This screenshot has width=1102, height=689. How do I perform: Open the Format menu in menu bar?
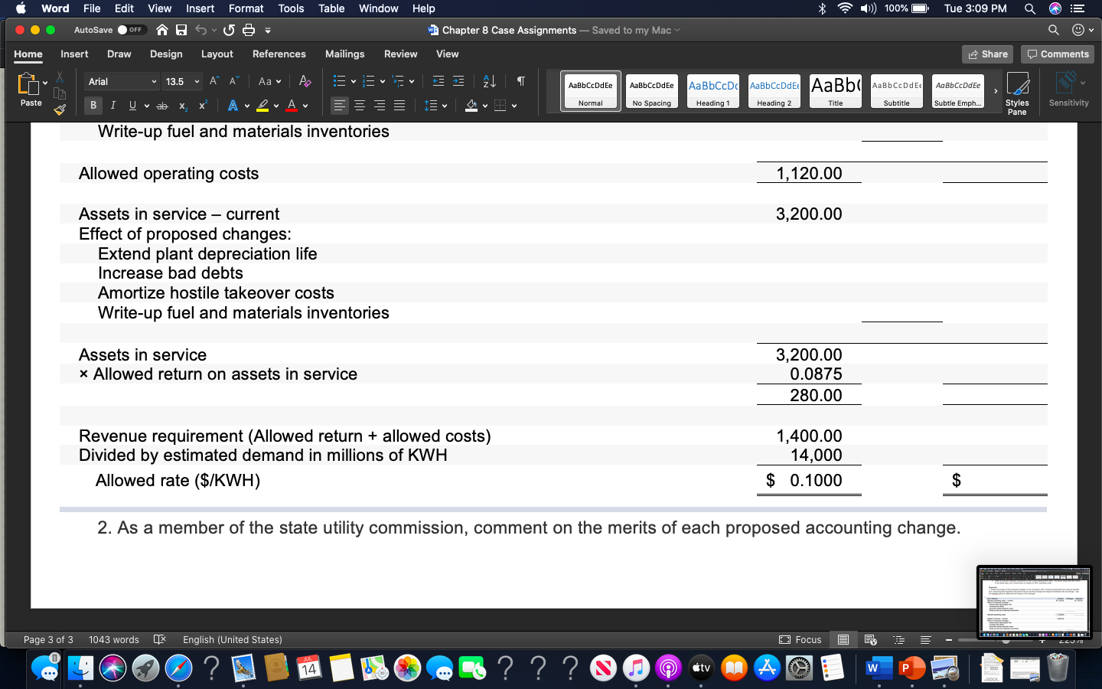pyautogui.click(x=246, y=8)
